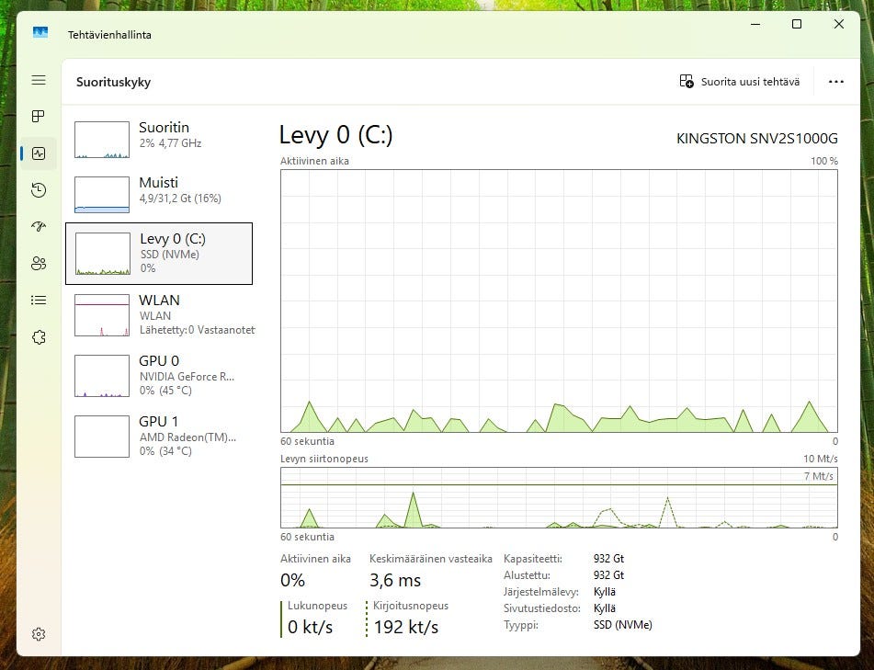Click the Tehtävienhallinta window title
874x670 pixels.
coord(109,35)
